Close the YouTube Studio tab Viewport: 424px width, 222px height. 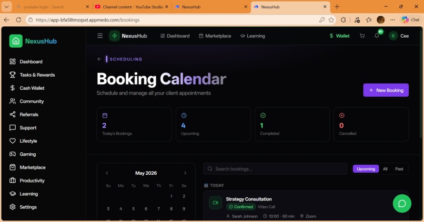[167, 7]
